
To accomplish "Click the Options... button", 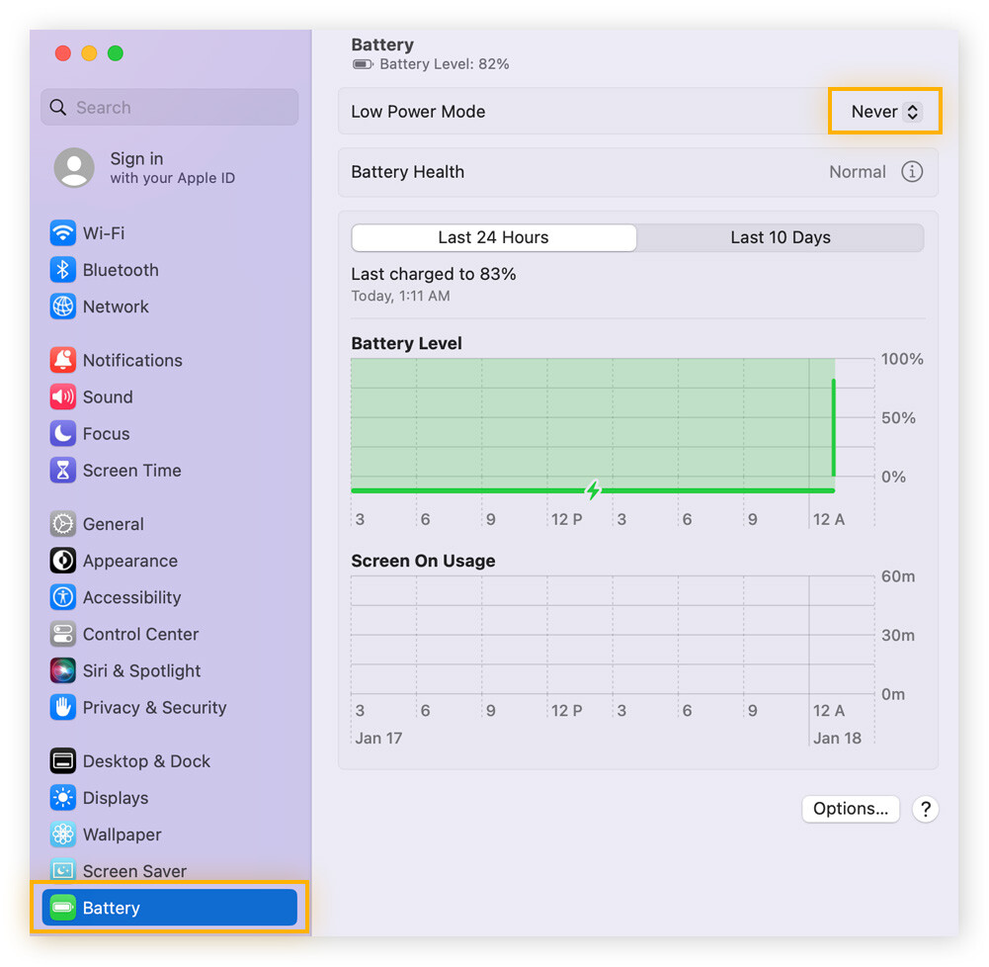I will [x=850, y=809].
